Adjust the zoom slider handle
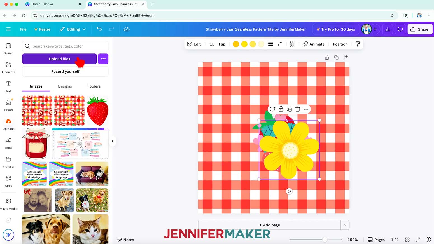This screenshot has width=434, height=244. click(325, 240)
